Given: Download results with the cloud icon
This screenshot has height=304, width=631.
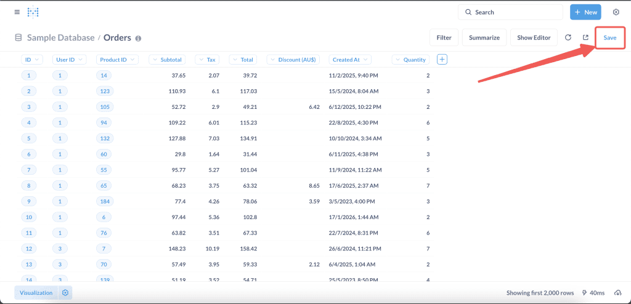Looking at the screenshot, I should coord(618,293).
